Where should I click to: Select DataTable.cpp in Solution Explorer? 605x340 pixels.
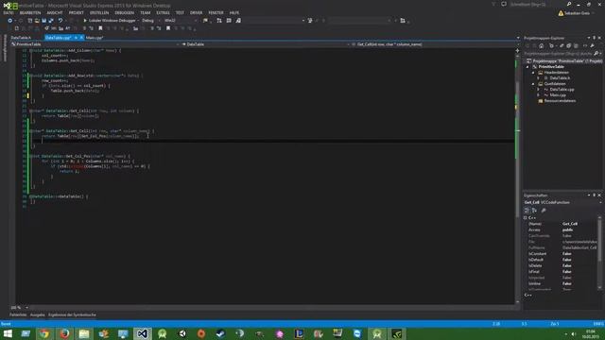(x=562, y=90)
